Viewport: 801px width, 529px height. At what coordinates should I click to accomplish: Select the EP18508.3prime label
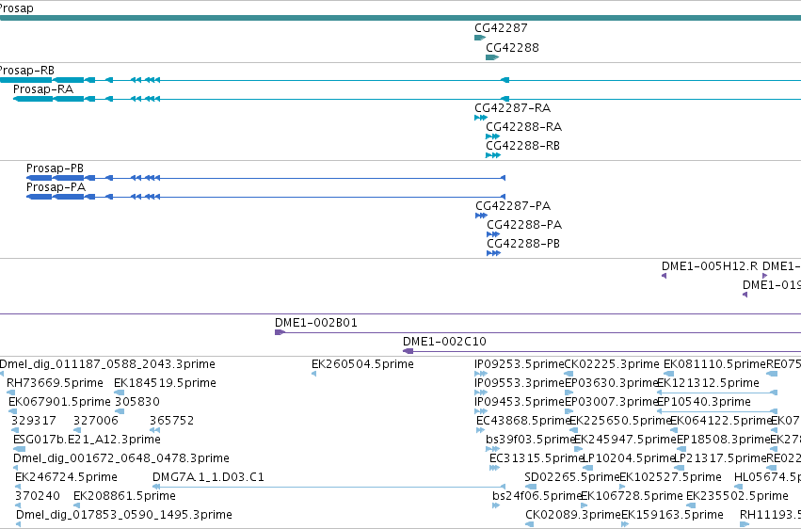[x=724, y=440]
